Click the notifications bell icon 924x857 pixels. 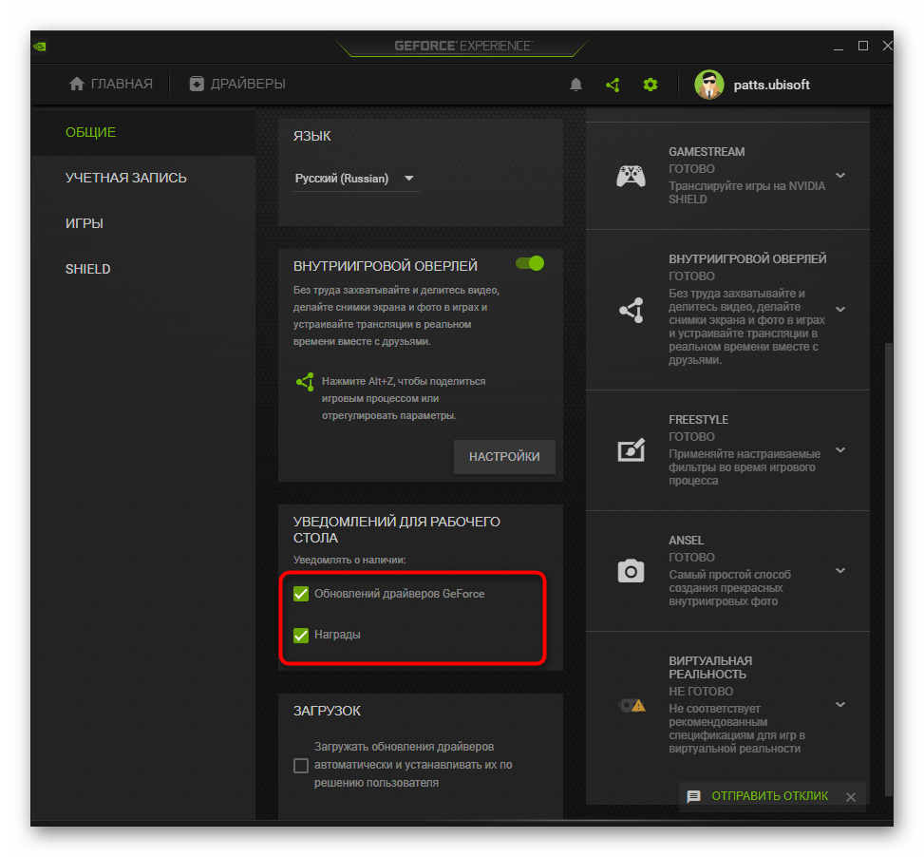tap(575, 85)
